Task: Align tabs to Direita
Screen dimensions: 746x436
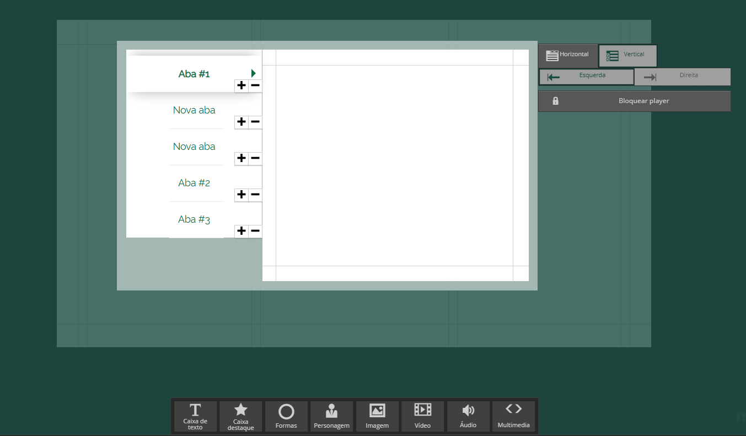Action: (682, 77)
